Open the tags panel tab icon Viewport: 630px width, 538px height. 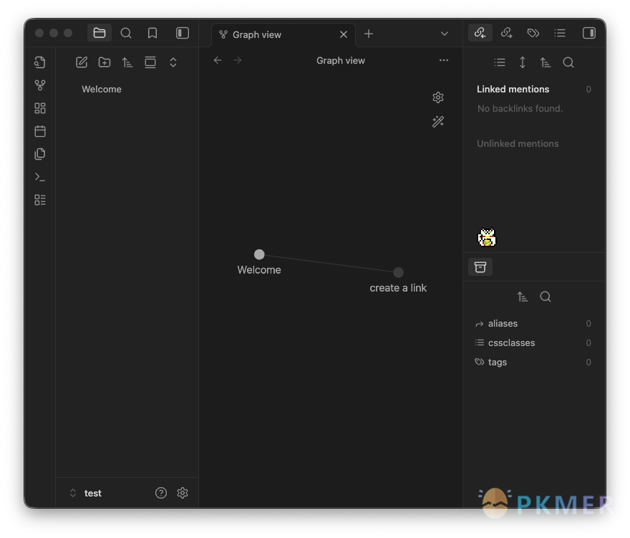pyautogui.click(x=533, y=32)
